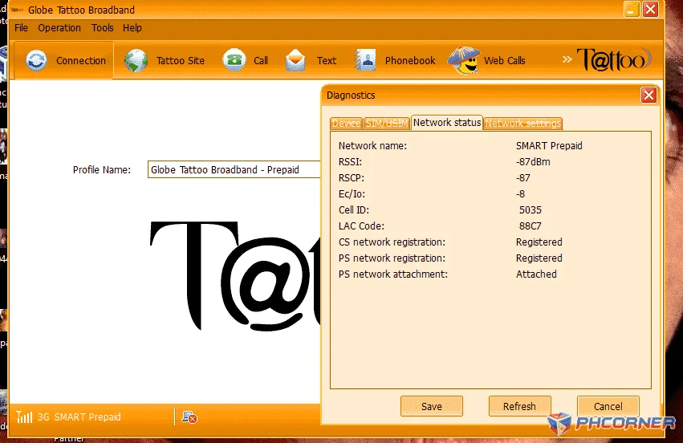Click the Phonebook toolbar label

pyautogui.click(x=410, y=60)
